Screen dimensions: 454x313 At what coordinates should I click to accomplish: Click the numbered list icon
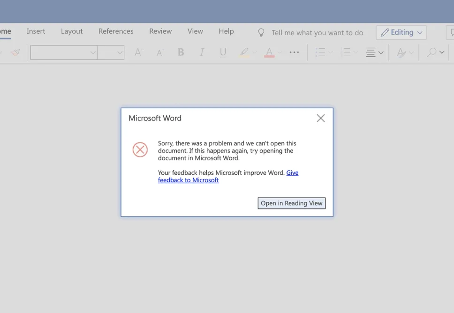[x=345, y=52]
